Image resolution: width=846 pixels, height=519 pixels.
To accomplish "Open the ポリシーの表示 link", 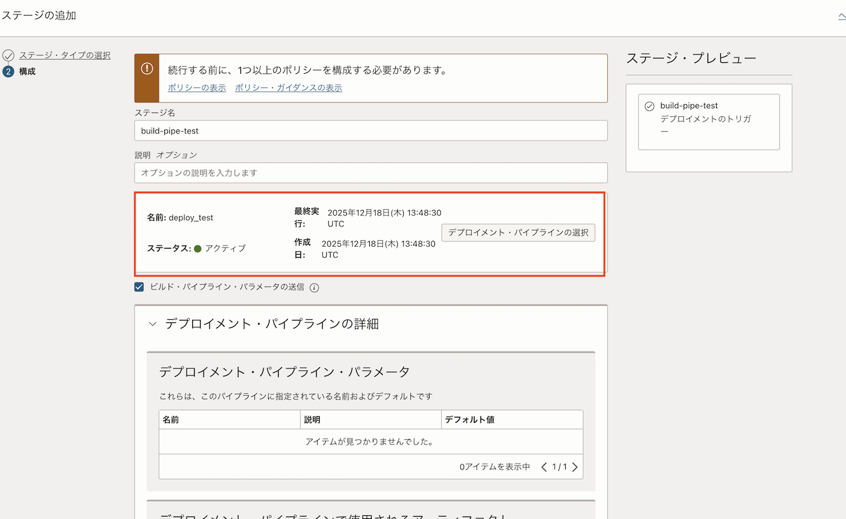I will 196,88.
